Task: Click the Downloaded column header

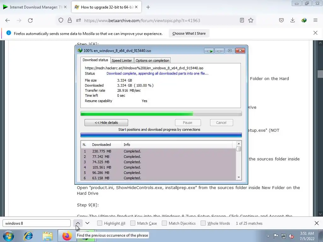Action: pyautogui.click(x=106, y=145)
